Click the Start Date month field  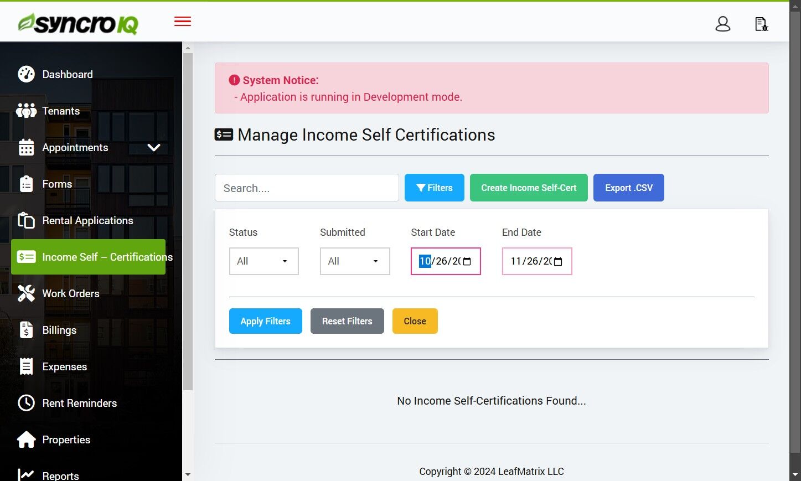pos(425,261)
